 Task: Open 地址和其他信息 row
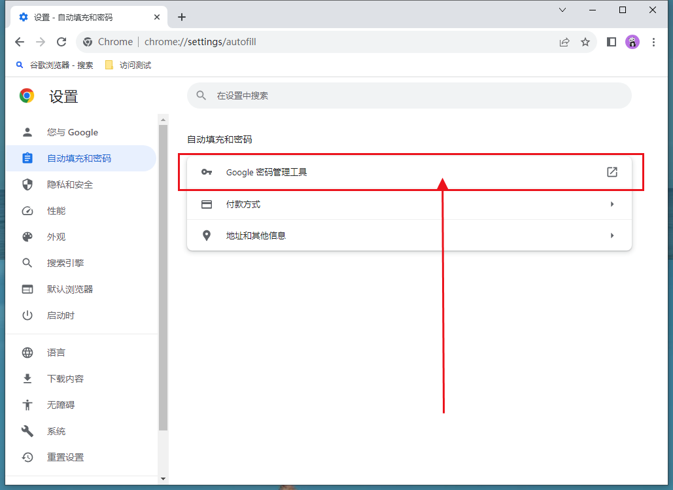[x=409, y=236]
